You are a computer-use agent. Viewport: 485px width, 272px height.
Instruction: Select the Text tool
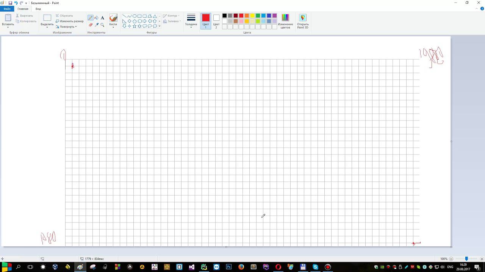102,18
